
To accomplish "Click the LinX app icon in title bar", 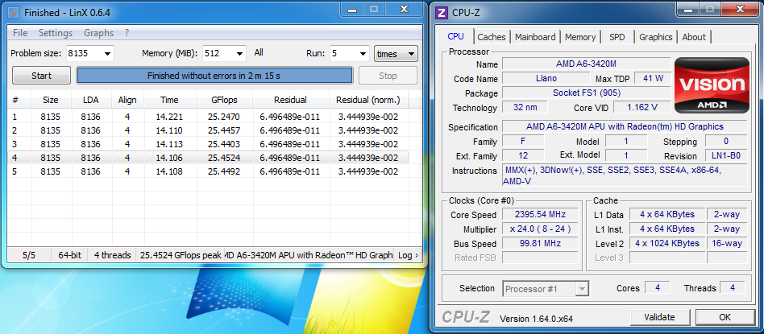I will pyautogui.click(x=15, y=12).
